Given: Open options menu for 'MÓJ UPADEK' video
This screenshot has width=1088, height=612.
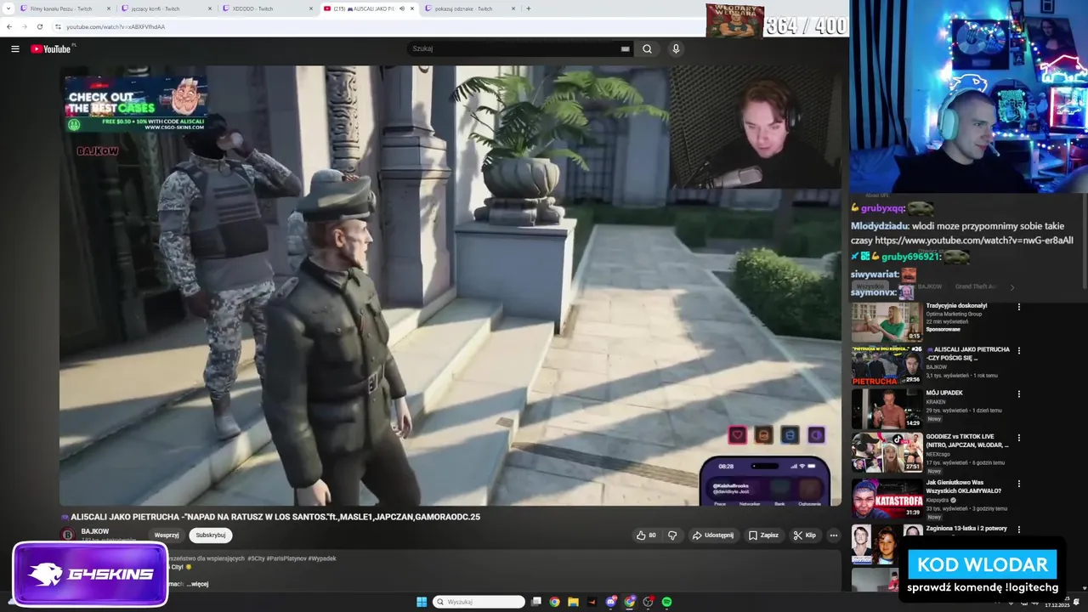Looking at the screenshot, I should (x=1019, y=394).
